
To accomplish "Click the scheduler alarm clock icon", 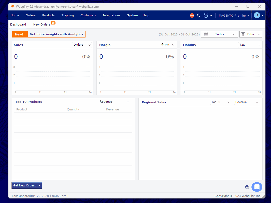I will pyautogui.click(x=206, y=16).
